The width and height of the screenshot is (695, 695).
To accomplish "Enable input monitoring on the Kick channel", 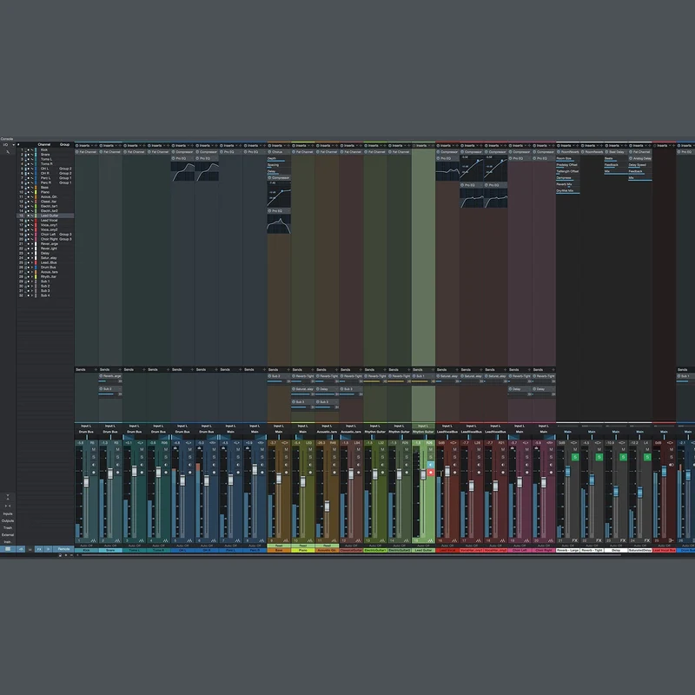I will click(94, 465).
